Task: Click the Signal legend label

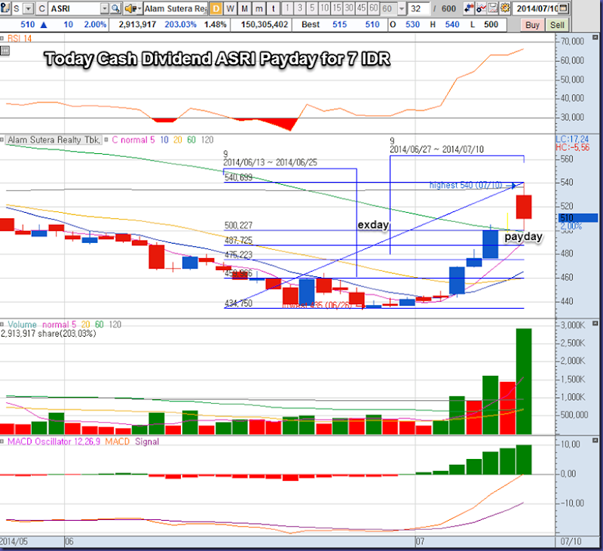Action: [x=147, y=442]
